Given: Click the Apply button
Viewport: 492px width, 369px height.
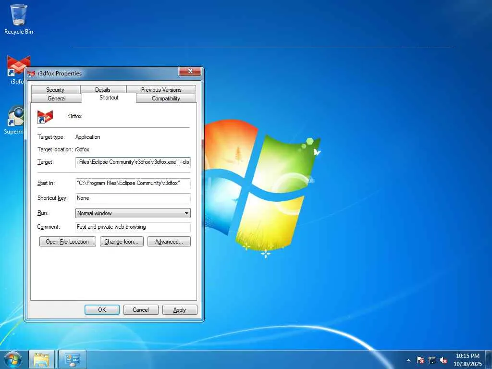Looking at the screenshot, I should [180, 310].
